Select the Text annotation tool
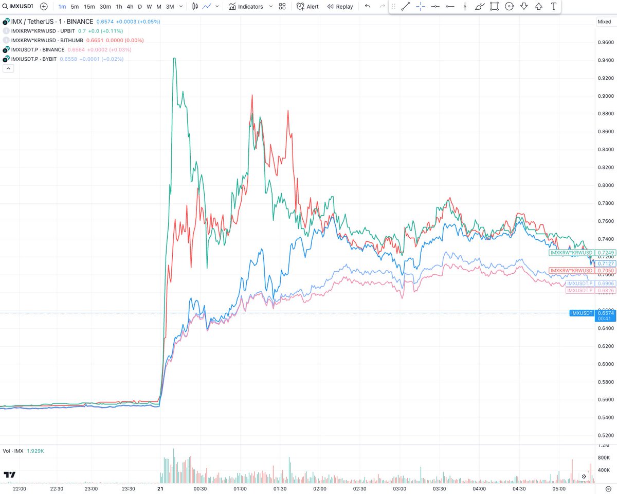 pyautogui.click(x=554, y=7)
